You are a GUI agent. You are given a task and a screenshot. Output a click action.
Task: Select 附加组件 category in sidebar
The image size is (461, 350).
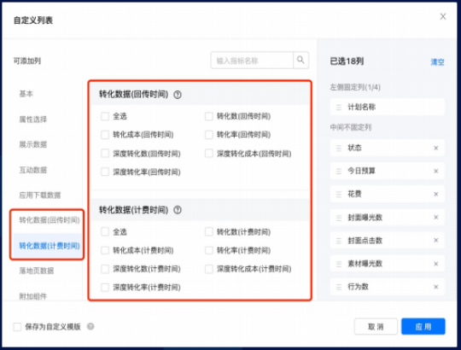pos(33,296)
